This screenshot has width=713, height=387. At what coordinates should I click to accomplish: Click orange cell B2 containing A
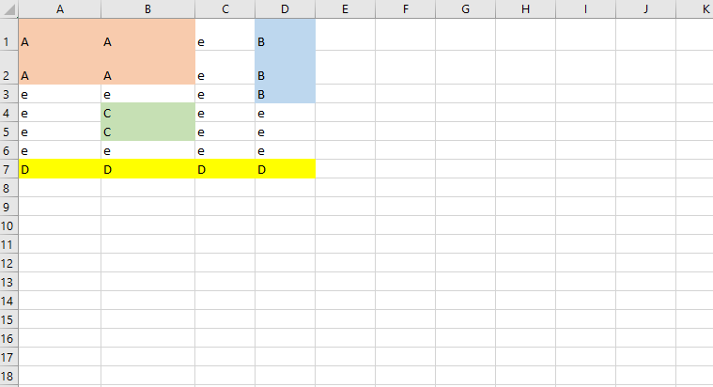pos(147,68)
